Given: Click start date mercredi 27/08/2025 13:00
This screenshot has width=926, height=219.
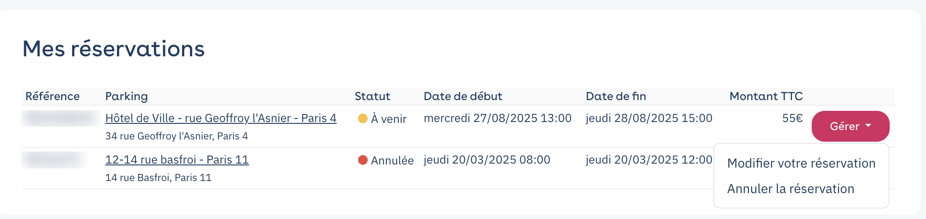Looking at the screenshot, I should point(498,118).
